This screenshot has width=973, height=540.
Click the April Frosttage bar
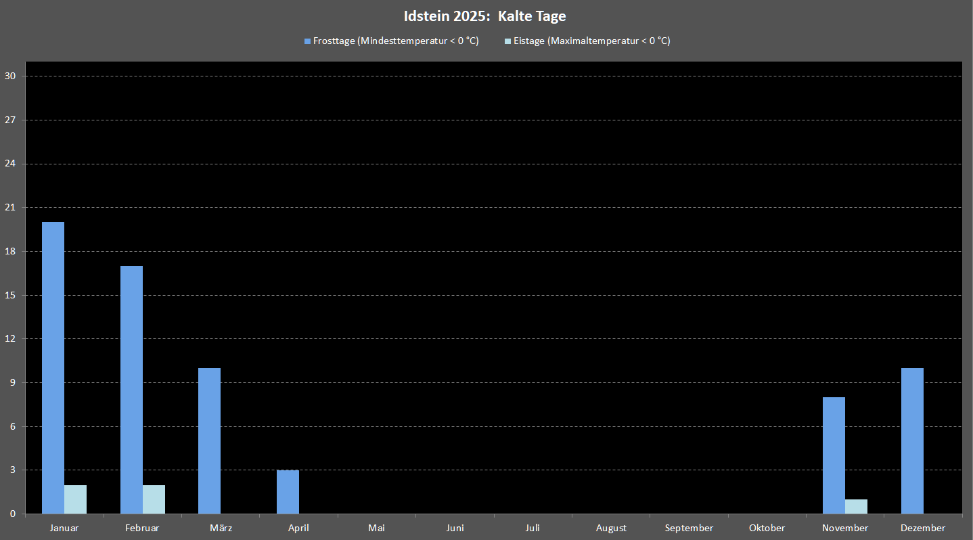pos(288,492)
